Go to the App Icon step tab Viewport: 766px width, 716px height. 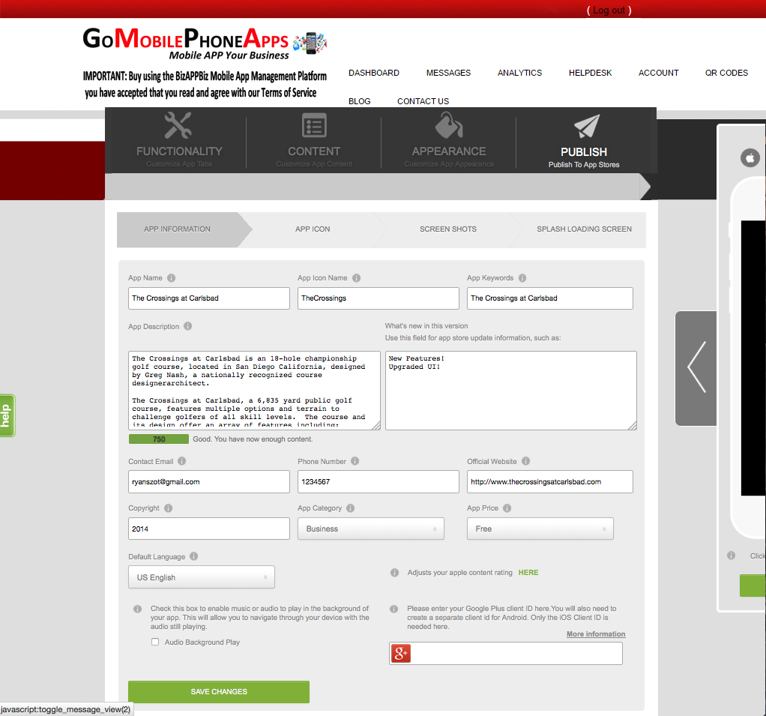[313, 229]
